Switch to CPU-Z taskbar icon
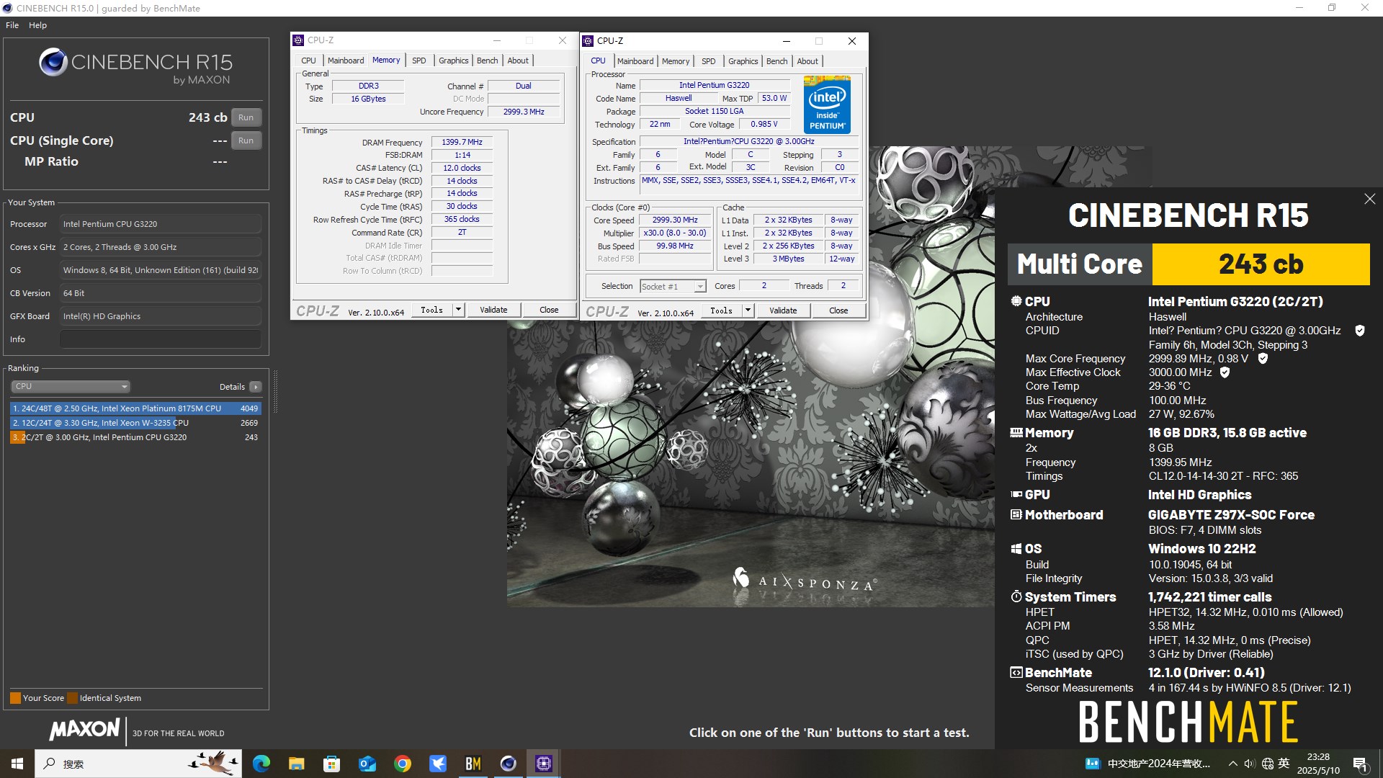 [x=544, y=764]
